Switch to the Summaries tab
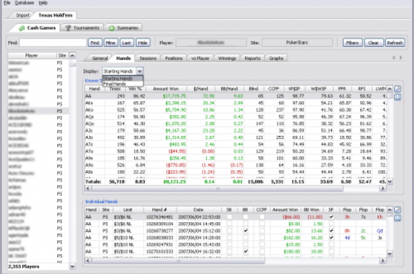 (x=124, y=28)
